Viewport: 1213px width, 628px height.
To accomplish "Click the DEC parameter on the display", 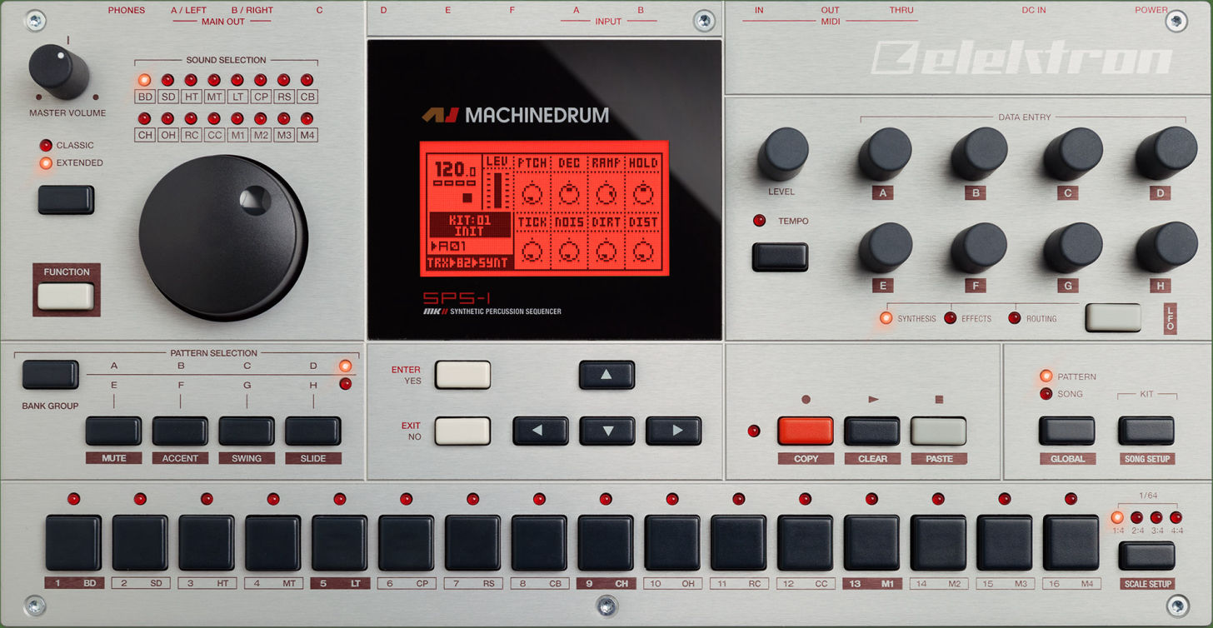I will click(569, 182).
